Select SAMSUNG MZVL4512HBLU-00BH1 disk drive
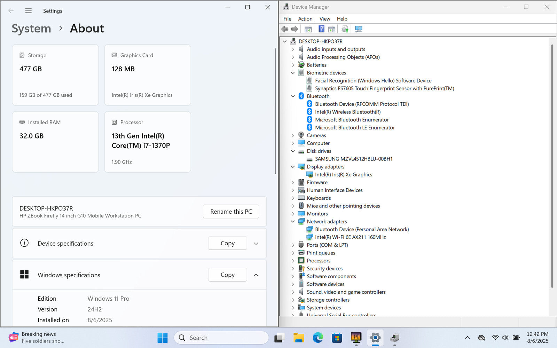This screenshot has width=557, height=348. [x=354, y=159]
